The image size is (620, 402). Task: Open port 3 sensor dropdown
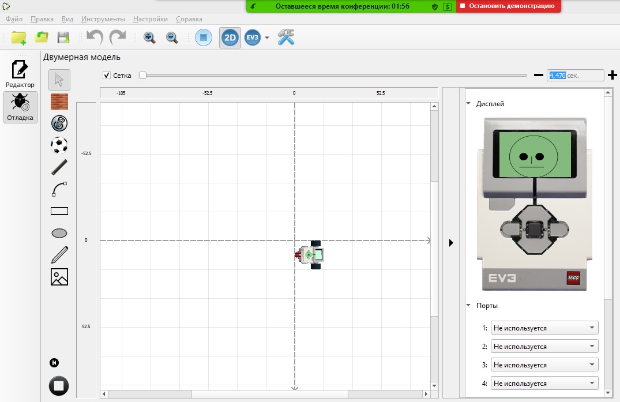click(x=544, y=365)
